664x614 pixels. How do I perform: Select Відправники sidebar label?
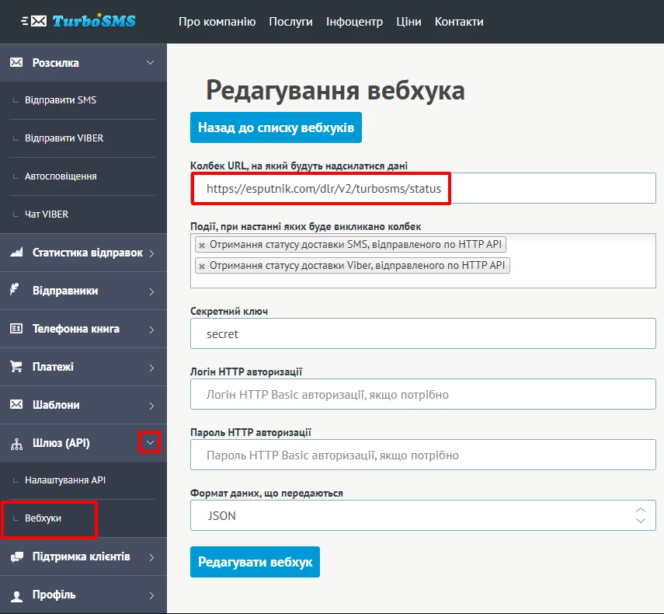(x=65, y=291)
